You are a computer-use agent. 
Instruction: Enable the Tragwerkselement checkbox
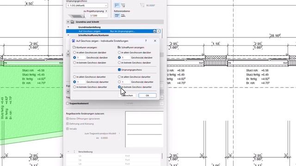point(68,103)
